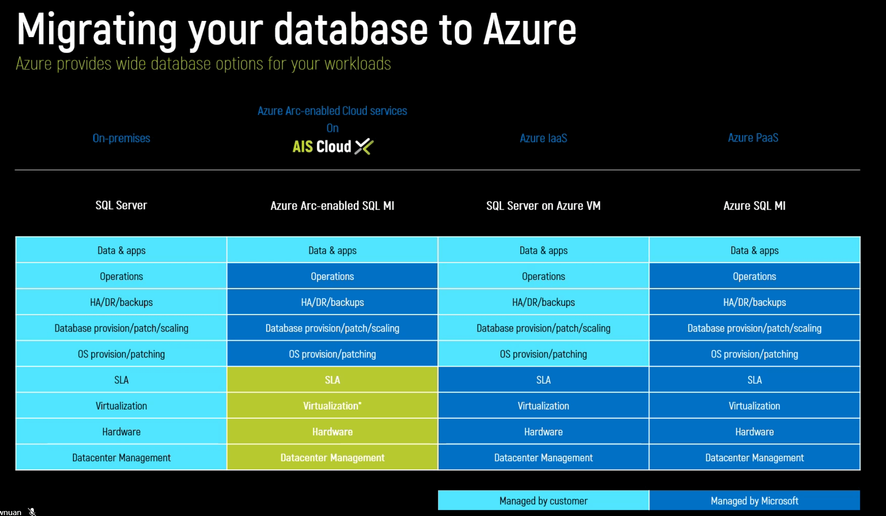Select the On-premises column header
This screenshot has height=516, width=886.
[121, 138]
